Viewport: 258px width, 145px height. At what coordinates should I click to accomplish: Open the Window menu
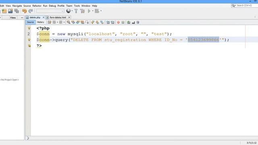[x=86, y=6]
